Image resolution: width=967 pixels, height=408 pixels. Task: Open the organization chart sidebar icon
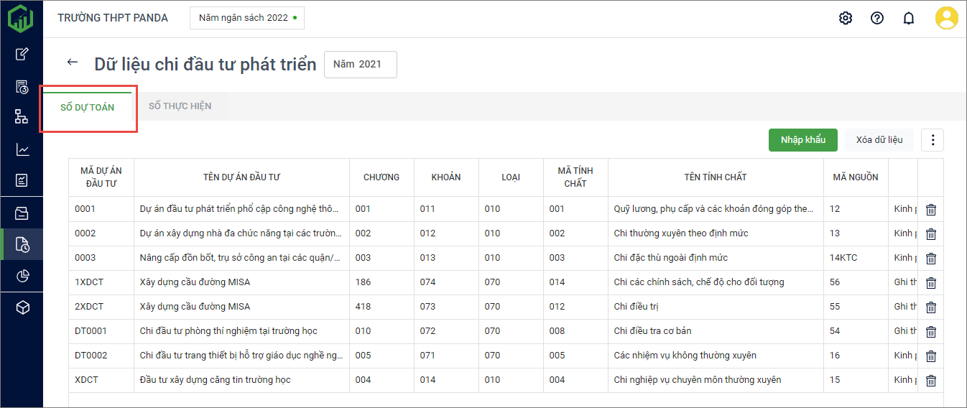[x=22, y=117]
